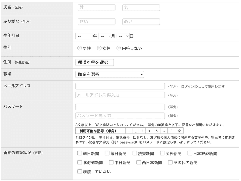
Task: Click the $ symbol cell in table
Action: click(x=157, y=131)
